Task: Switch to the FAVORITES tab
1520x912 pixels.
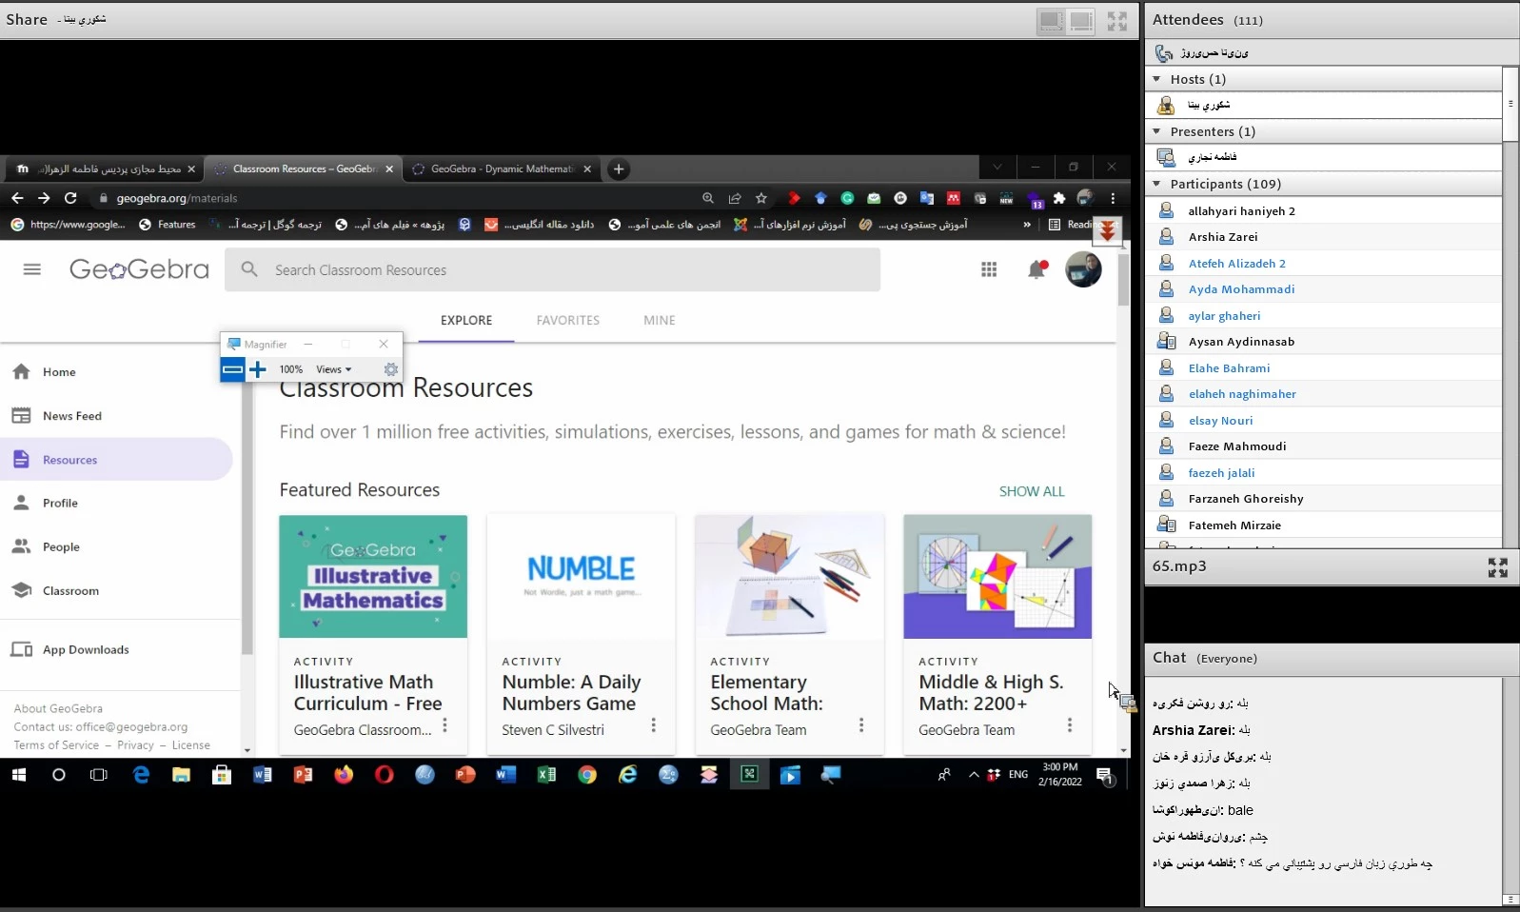Action: (x=567, y=321)
